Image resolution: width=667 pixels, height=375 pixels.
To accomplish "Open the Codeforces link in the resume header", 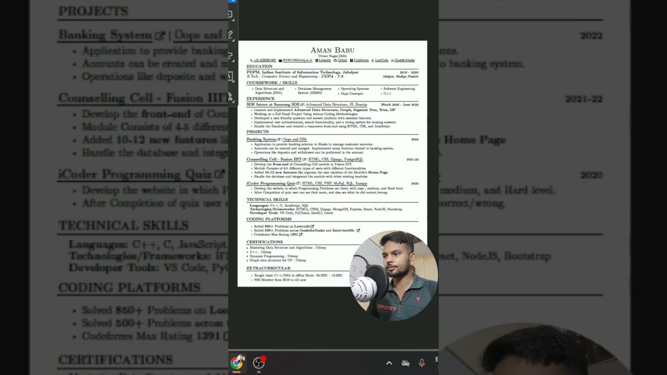I will pos(361,60).
